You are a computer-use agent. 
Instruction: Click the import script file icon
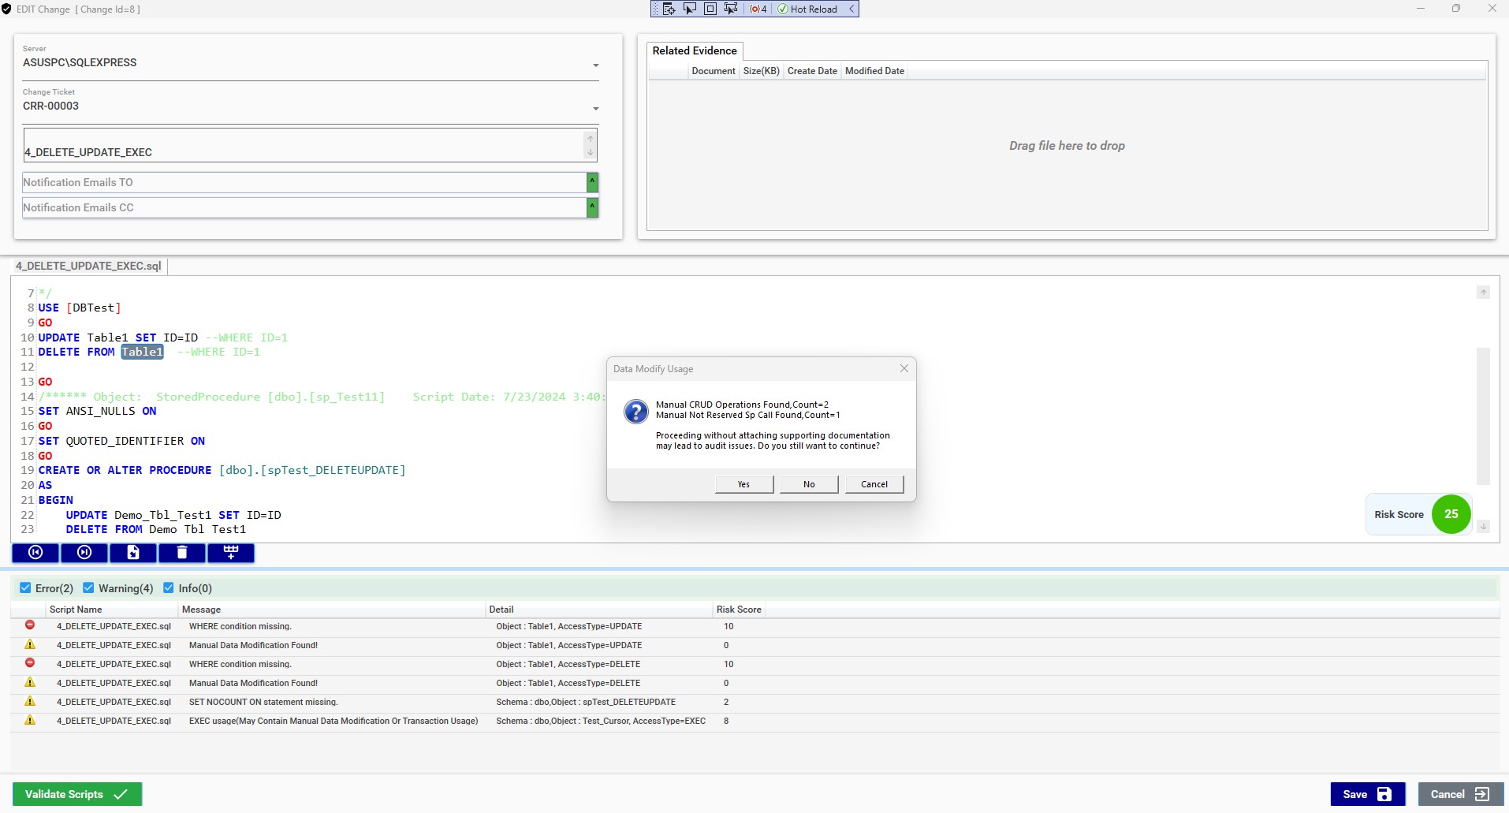[x=133, y=553]
